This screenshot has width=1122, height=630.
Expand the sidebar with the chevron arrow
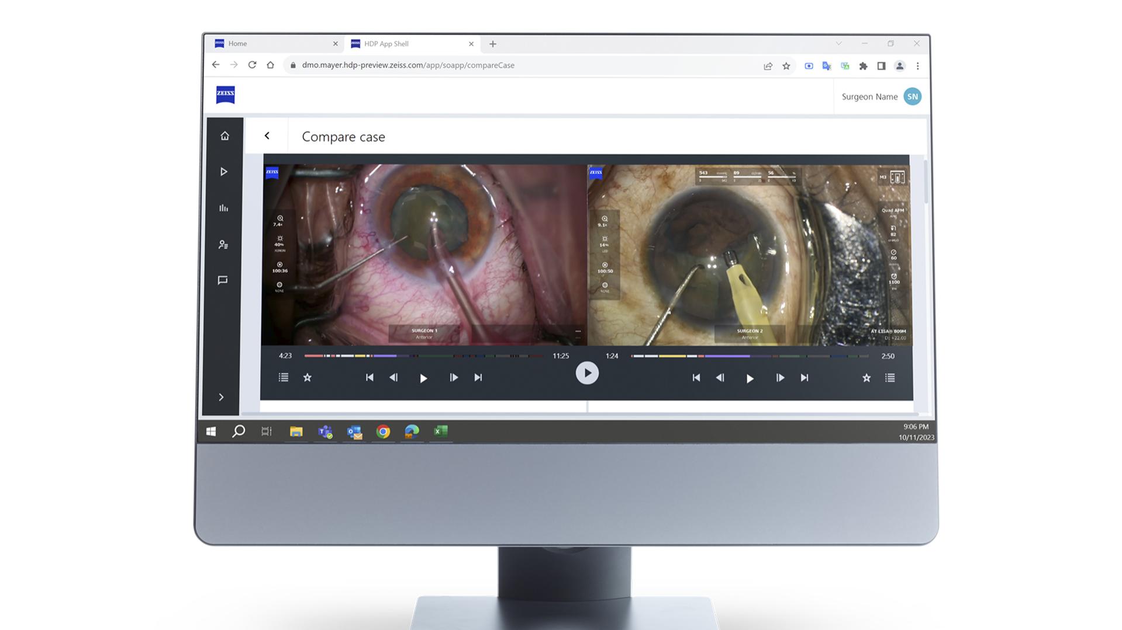(221, 397)
